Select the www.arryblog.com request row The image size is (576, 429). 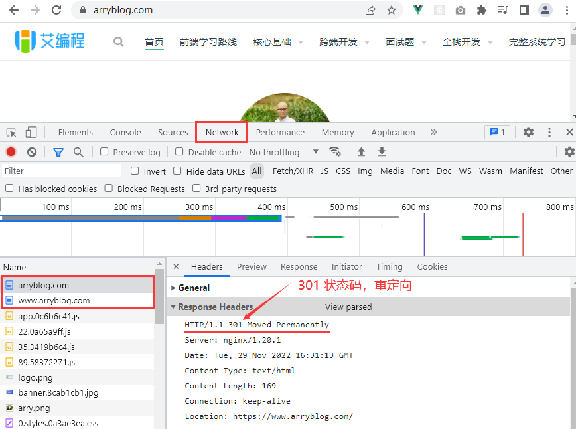77,300
